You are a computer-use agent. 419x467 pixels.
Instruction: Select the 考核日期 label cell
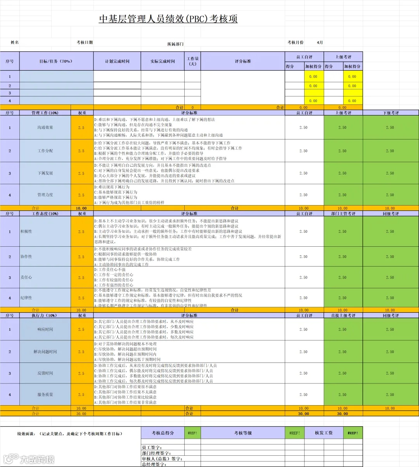point(85,42)
